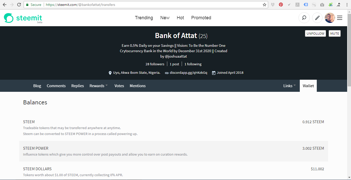This screenshot has width=351, height=180.
Task: Click the browser back arrow
Action: tap(5, 5)
